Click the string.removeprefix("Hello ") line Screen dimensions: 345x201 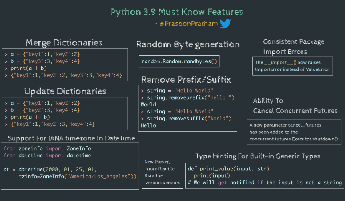tap(190, 98)
